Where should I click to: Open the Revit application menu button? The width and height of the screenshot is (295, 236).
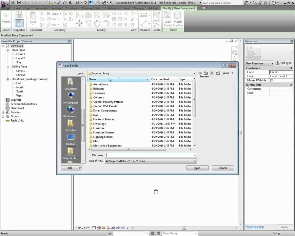tap(4, 4)
